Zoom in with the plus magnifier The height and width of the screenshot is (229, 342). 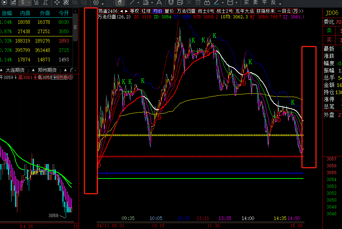[x=75, y=3]
